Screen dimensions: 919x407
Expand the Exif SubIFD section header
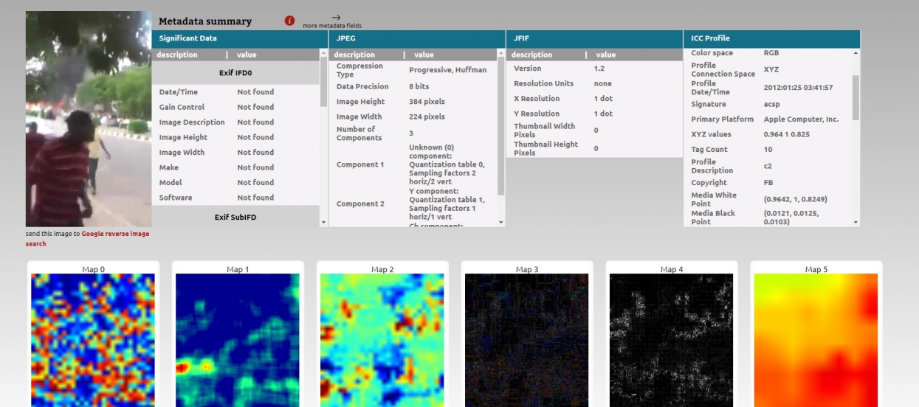point(235,218)
